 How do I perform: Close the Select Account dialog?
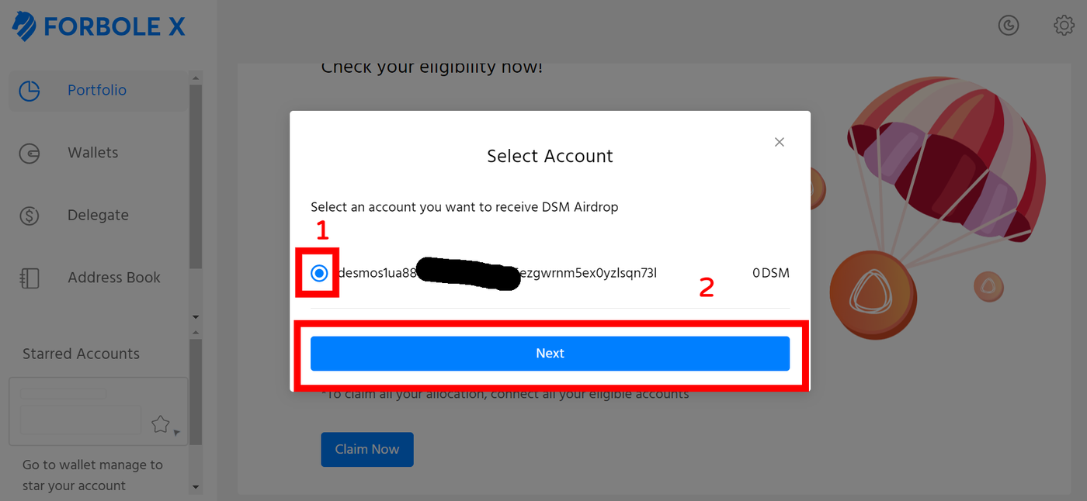[780, 142]
